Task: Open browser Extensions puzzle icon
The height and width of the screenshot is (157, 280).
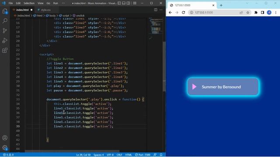Action: [x=256, y=13]
